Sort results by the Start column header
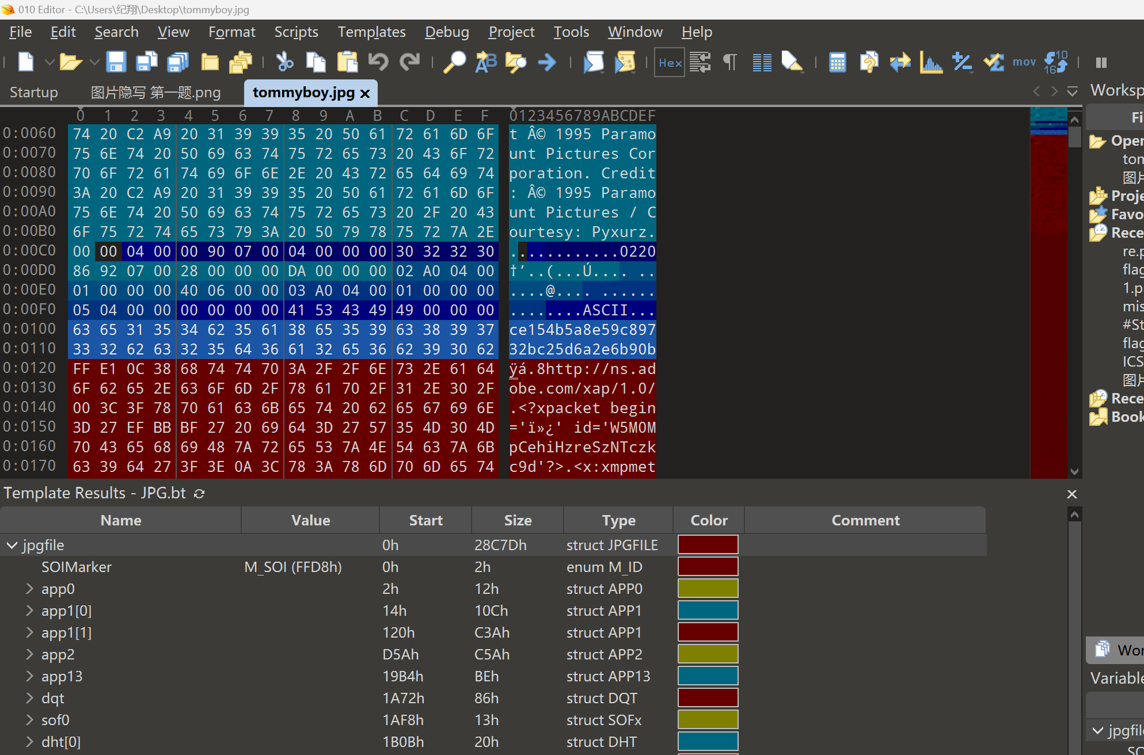 pyautogui.click(x=425, y=520)
